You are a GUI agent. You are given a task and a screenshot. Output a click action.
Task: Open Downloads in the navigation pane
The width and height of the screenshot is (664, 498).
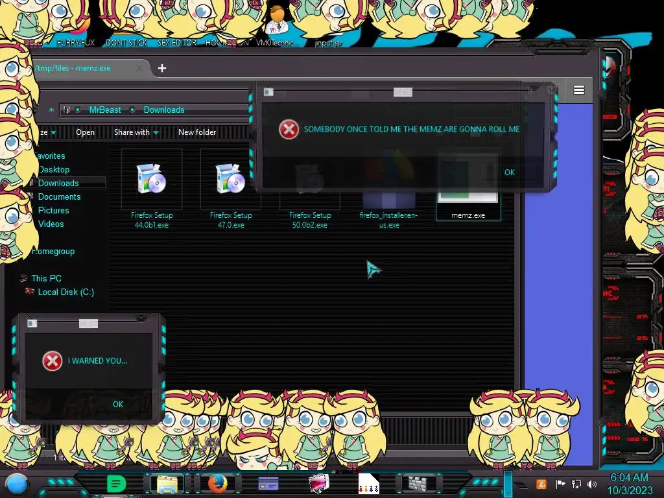click(58, 183)
